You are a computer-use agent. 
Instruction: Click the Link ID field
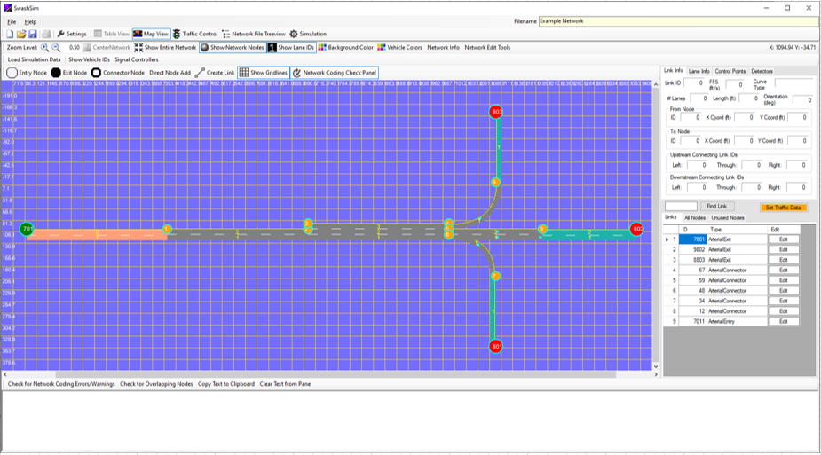coord(694,83)
